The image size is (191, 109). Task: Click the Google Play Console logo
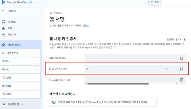click(x=17, y=2)
